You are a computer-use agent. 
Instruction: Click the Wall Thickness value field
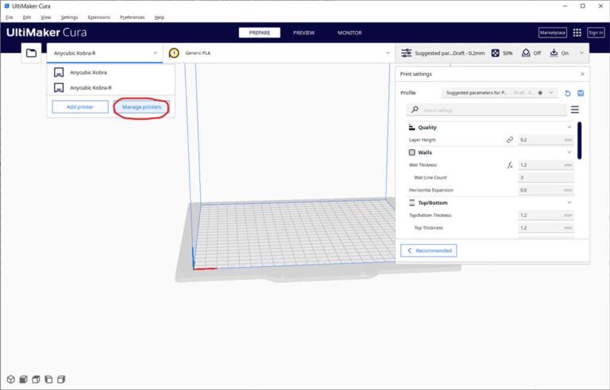546,165
